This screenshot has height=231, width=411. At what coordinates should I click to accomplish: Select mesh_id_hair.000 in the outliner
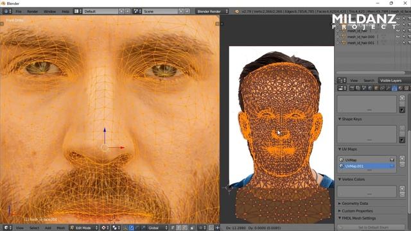coord(361,37)
